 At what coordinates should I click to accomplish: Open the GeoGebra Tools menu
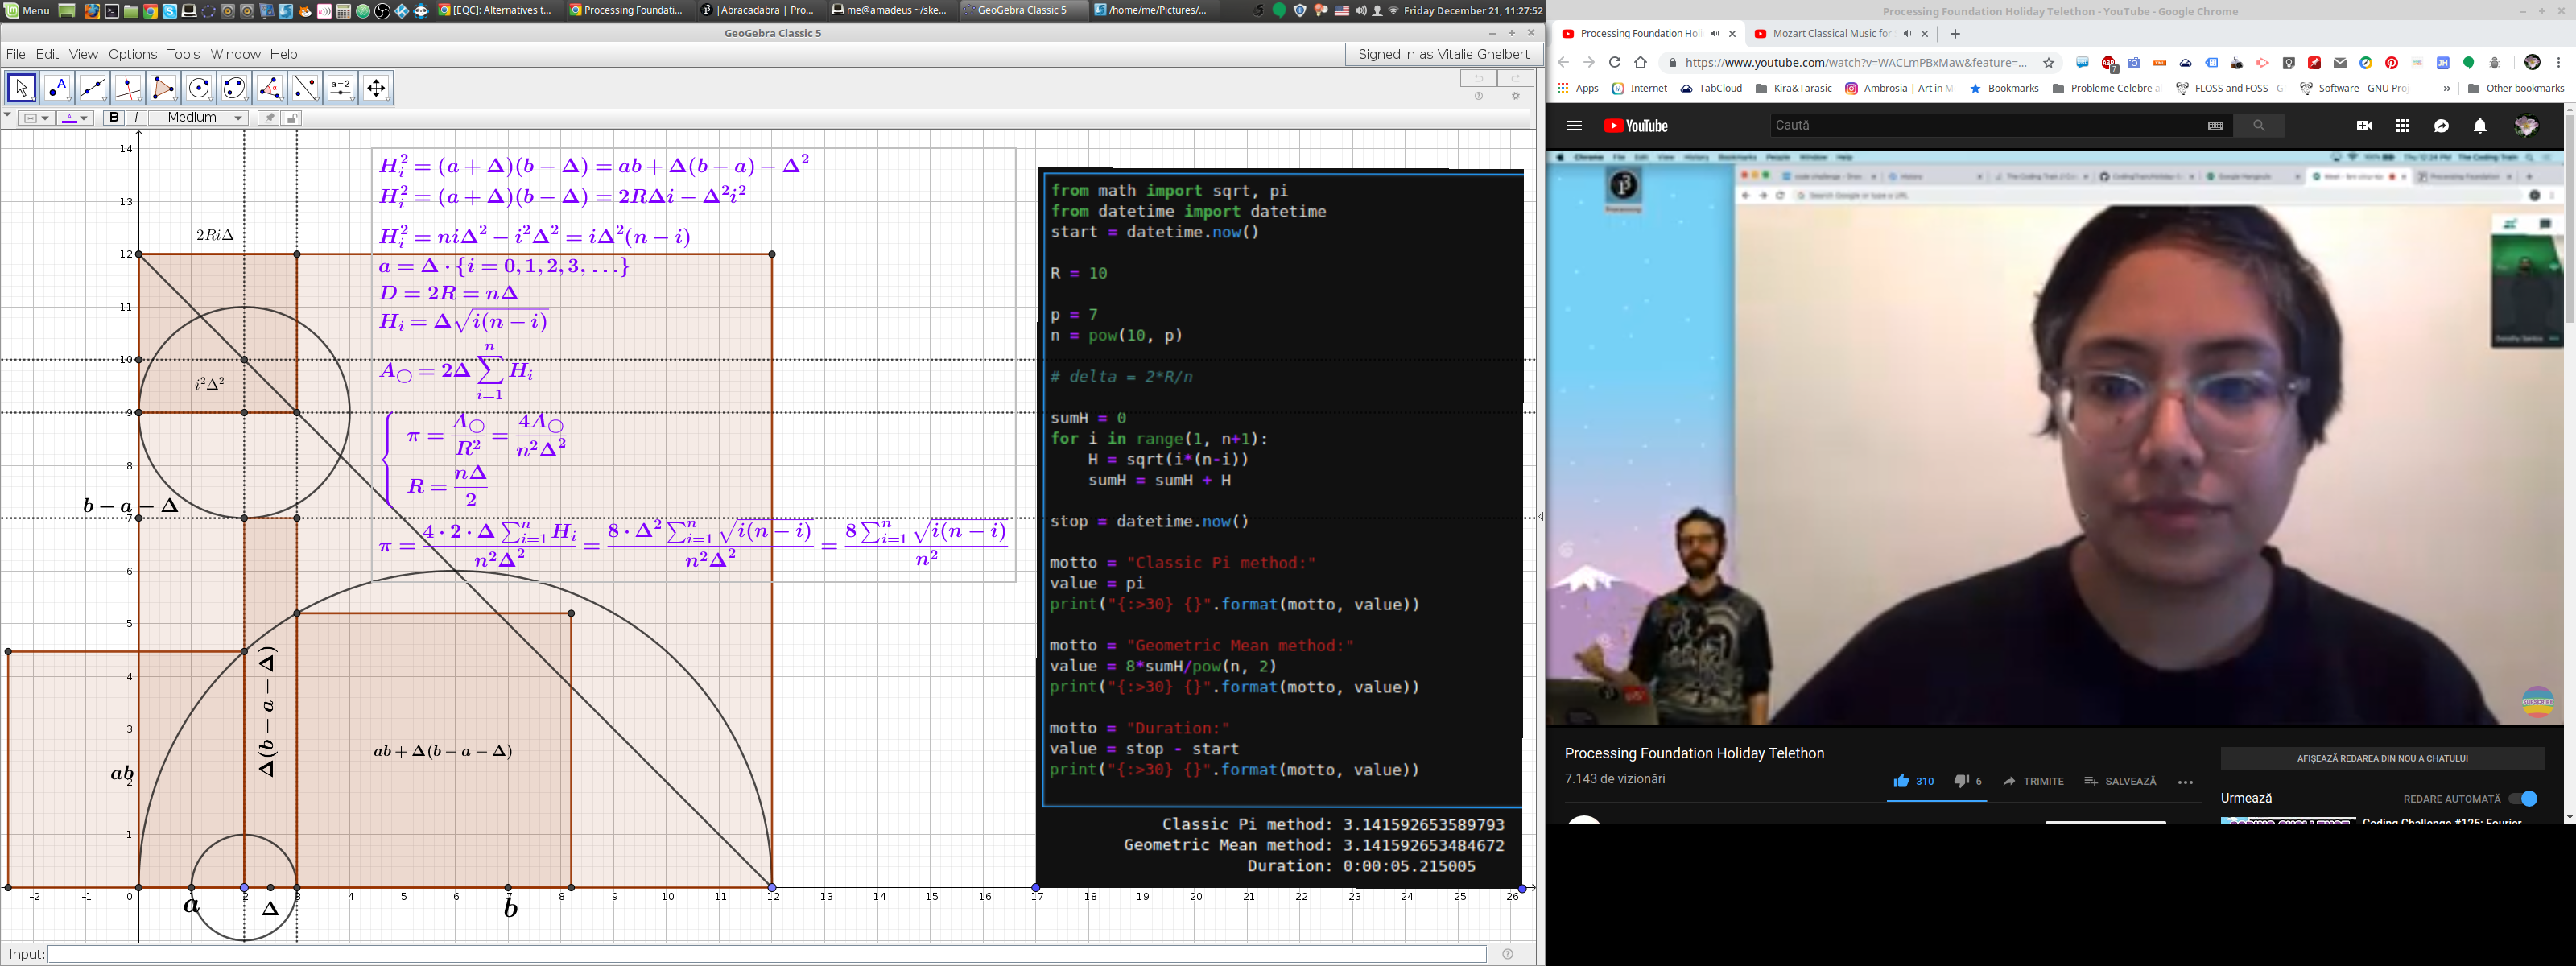pos(183,54)
